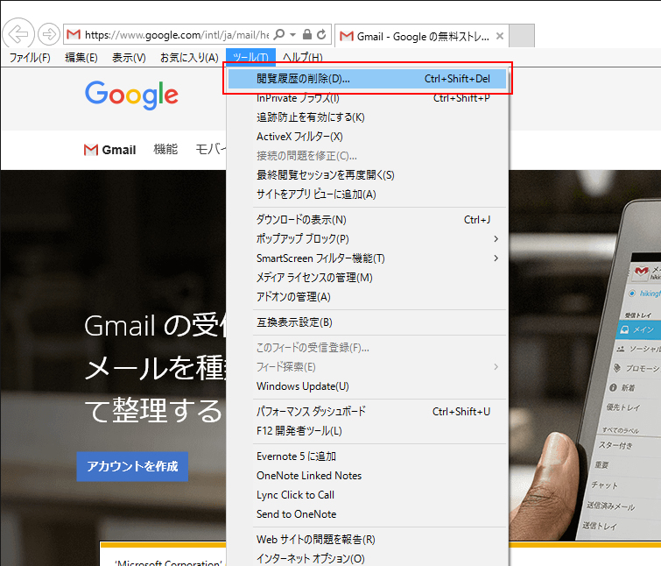The image size is (661, 566).
Task: Open the address bar dropdown arrow
Action: point(293,34)
